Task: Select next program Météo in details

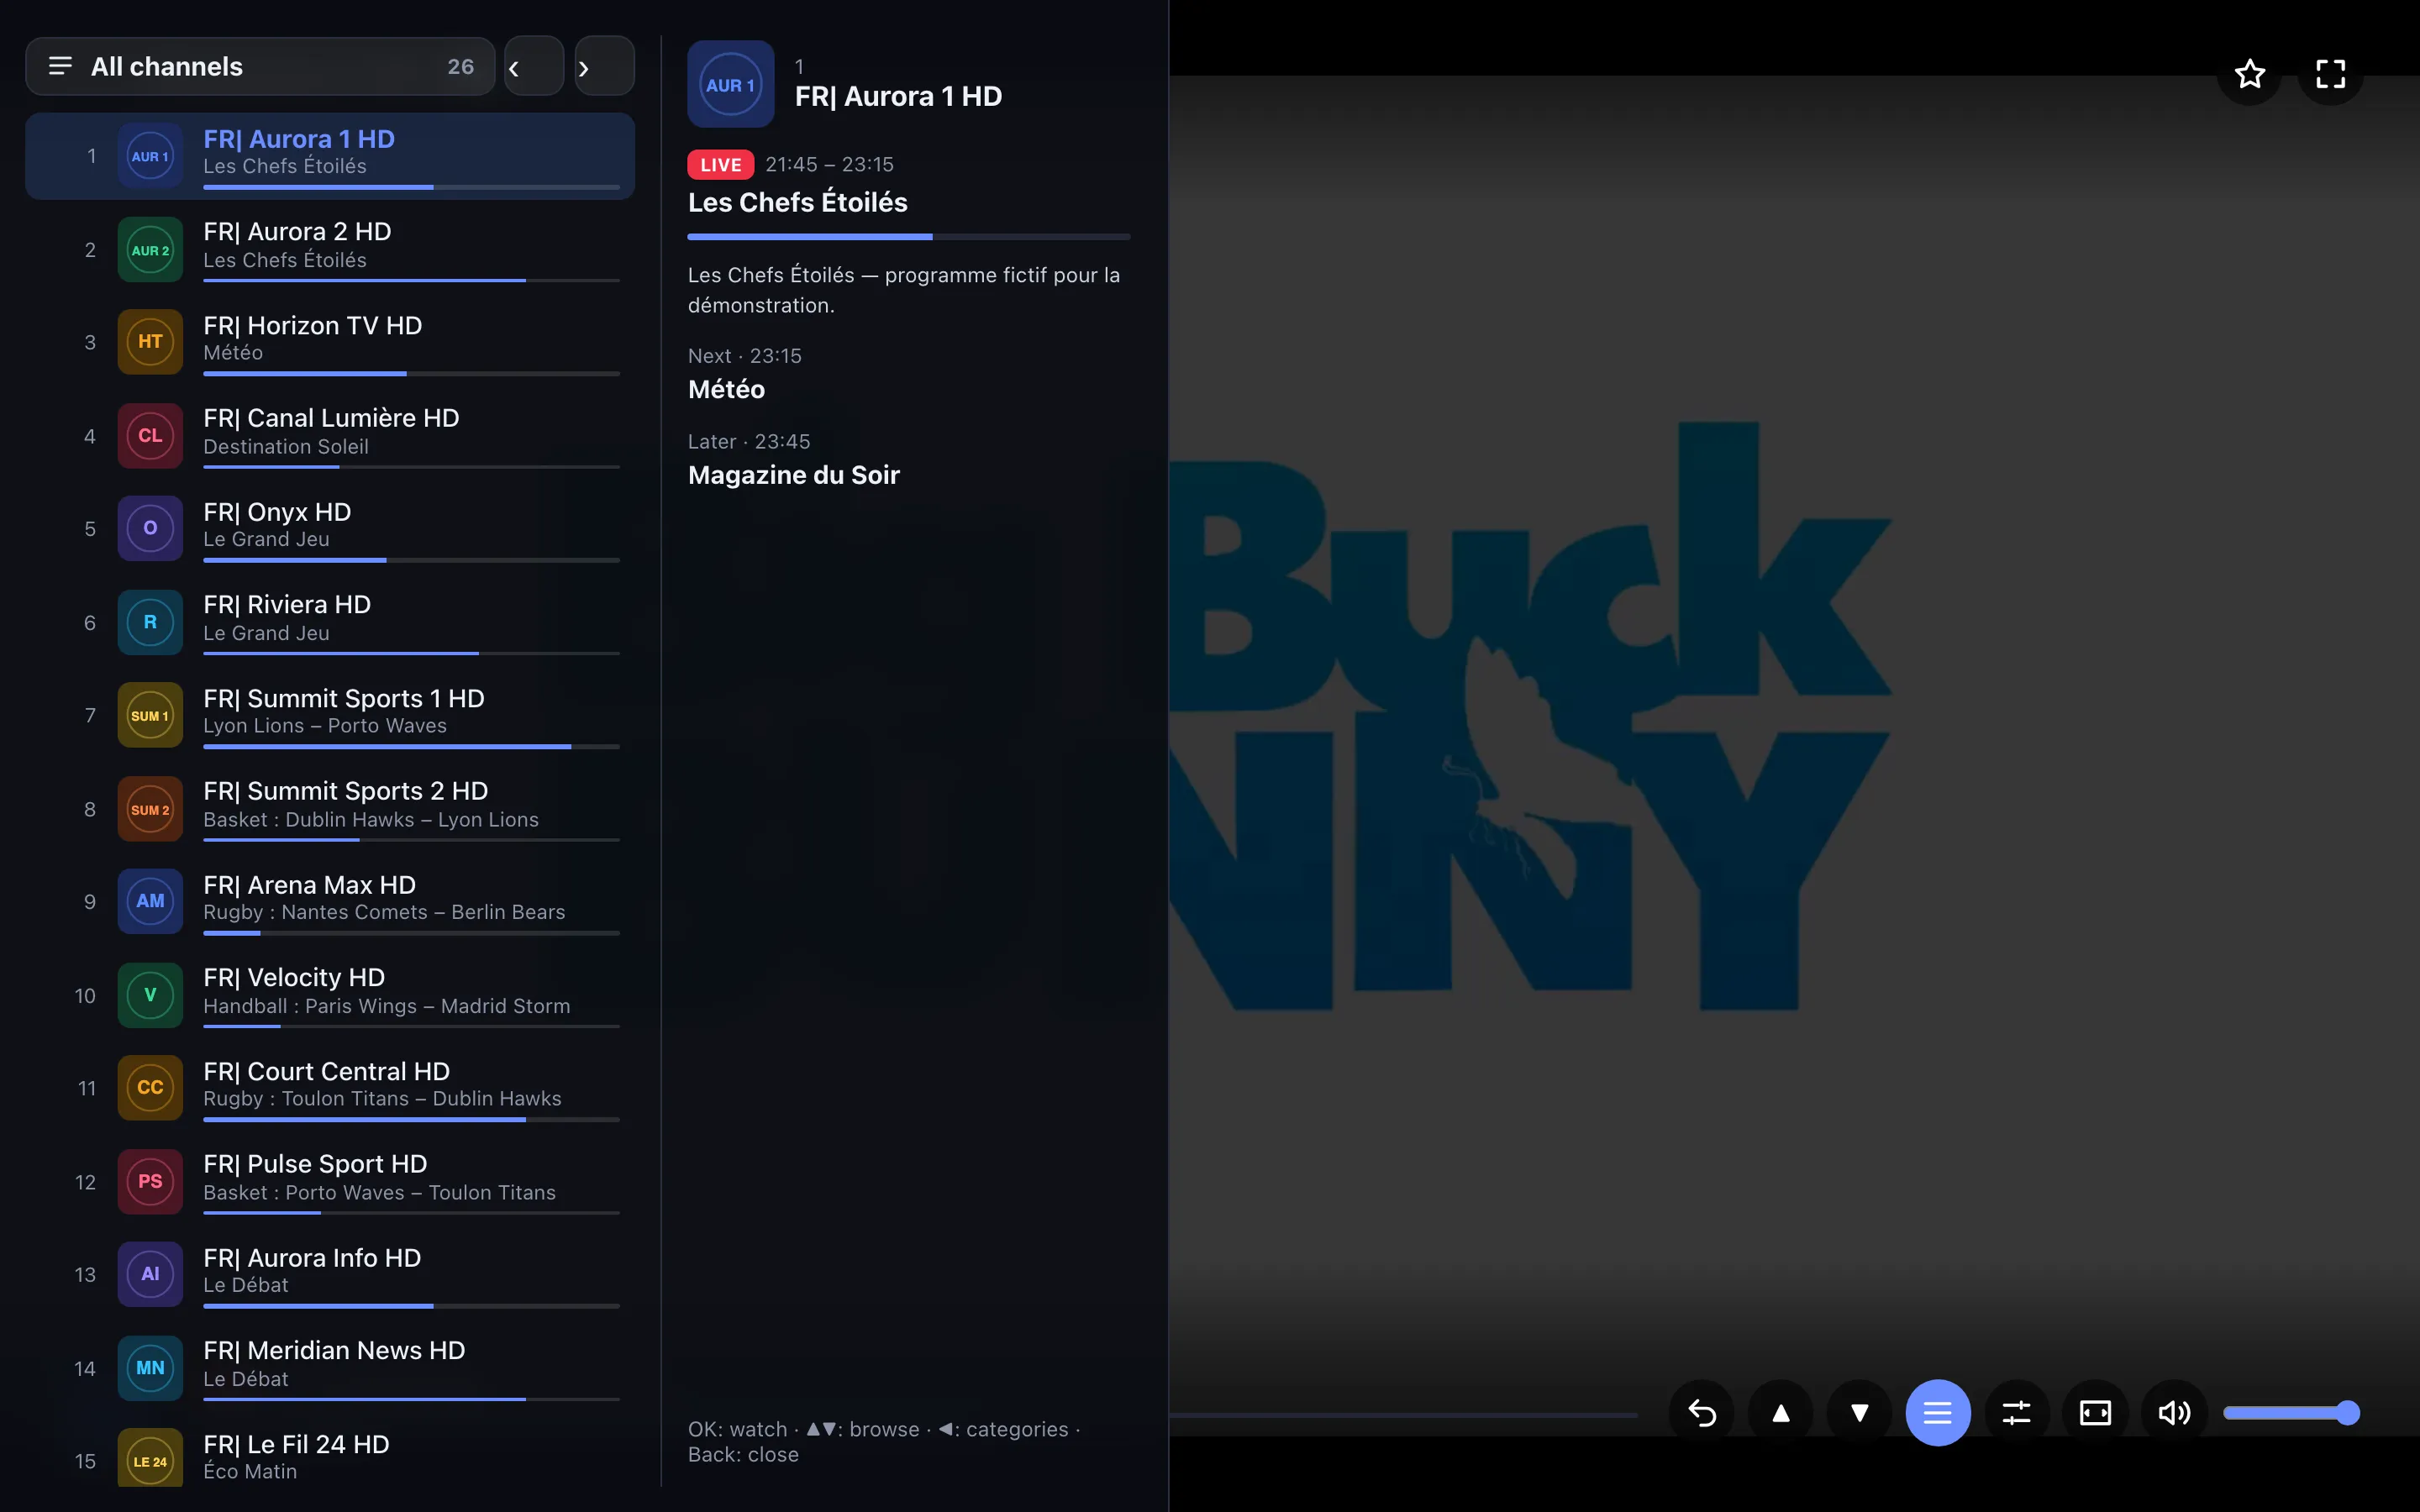Action: pyautogui.click(x=726, y=389)
